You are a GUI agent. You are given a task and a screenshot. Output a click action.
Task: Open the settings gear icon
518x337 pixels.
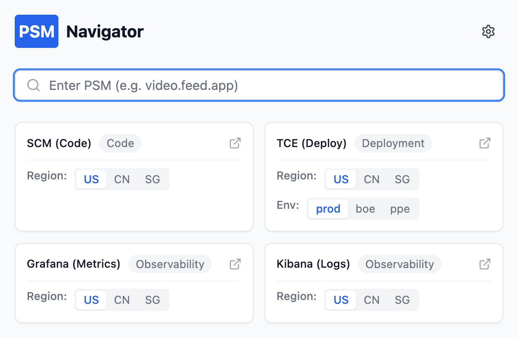point(488,32)
